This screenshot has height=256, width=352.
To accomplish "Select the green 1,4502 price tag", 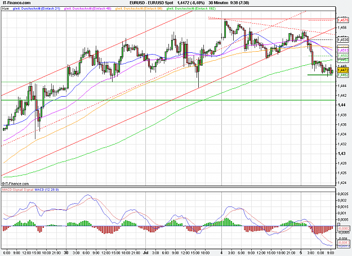I will [343, 56].
